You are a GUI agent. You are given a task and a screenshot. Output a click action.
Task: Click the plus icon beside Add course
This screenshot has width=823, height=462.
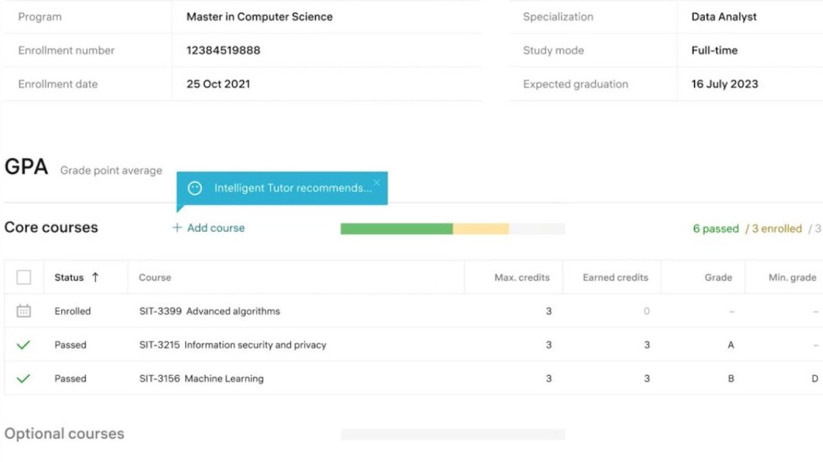tap(177, 227)
